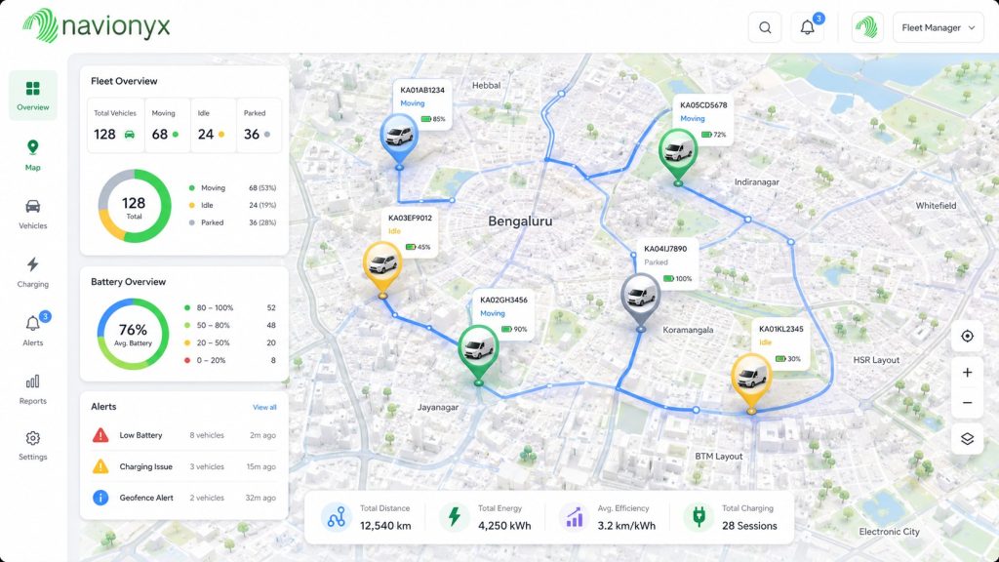999x562 pixels.
Task: Select the 80 – 100% battery range row
Action: 229,307
